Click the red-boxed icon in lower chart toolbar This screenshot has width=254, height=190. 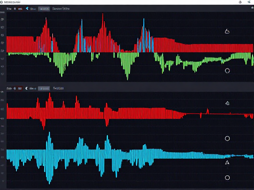click(20, 88)
